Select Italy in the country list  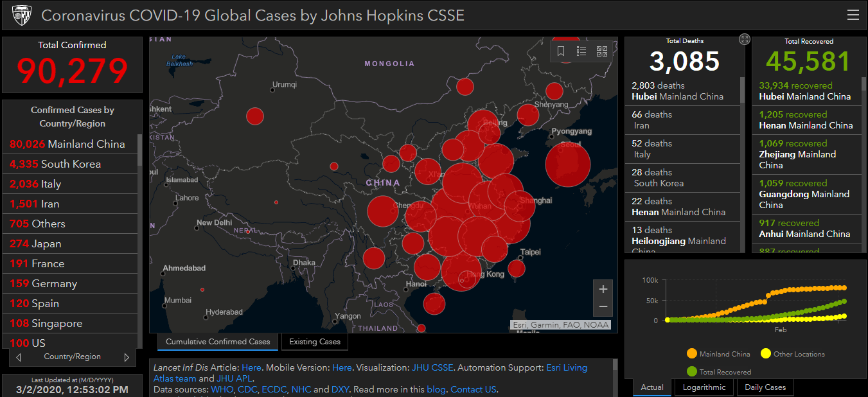70,184
